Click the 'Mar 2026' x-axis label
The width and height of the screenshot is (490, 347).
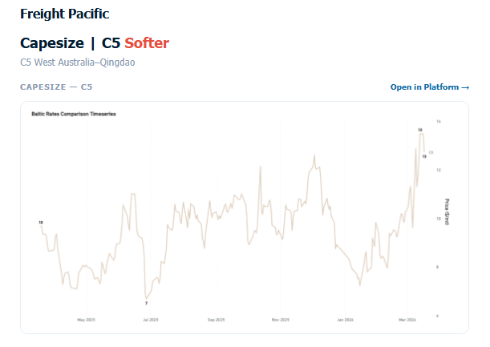407,320
